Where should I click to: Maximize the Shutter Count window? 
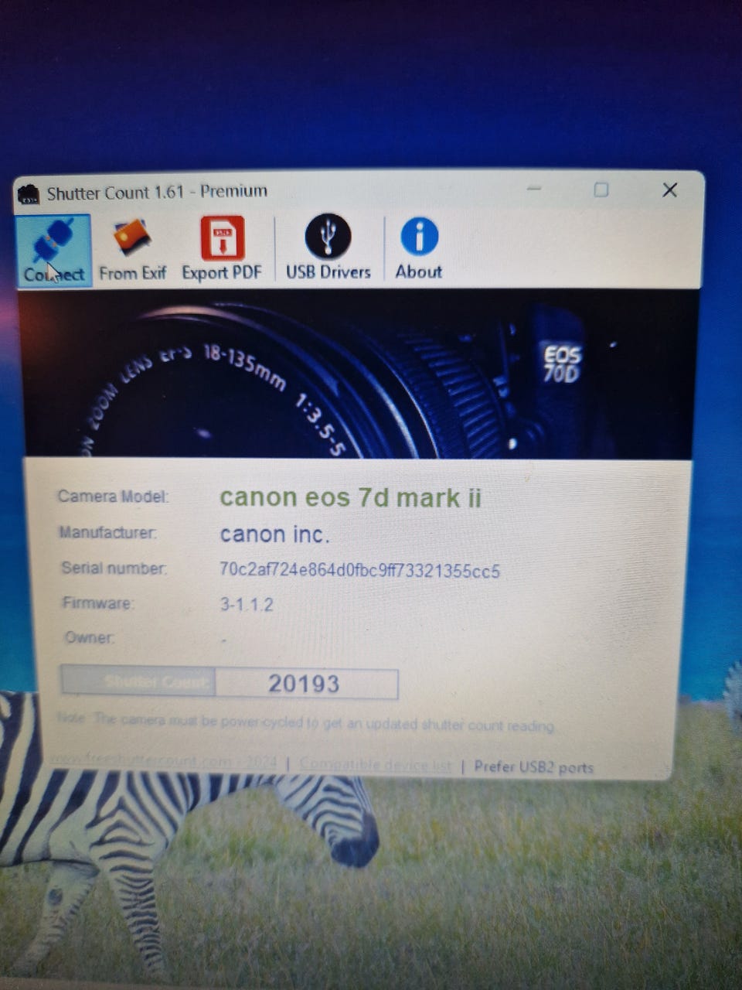[601, 189]
